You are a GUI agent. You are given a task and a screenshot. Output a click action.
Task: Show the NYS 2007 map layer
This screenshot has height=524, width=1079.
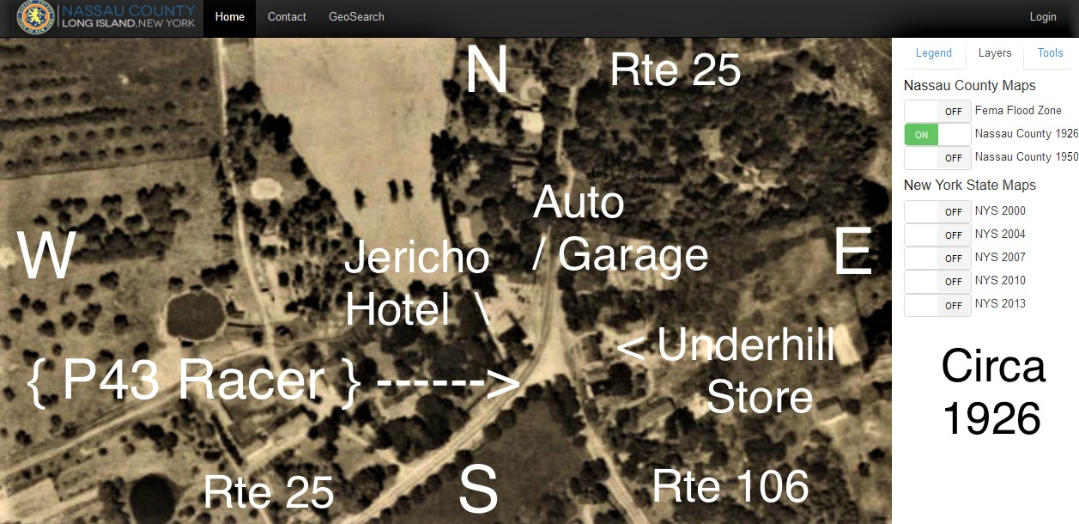pos(937,259)
